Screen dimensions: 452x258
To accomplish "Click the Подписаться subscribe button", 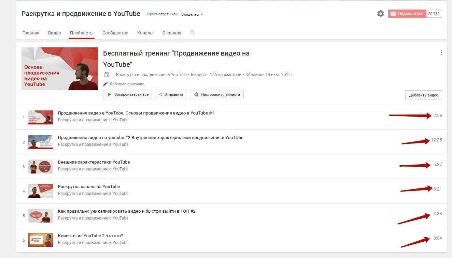I will pos(407,14).
